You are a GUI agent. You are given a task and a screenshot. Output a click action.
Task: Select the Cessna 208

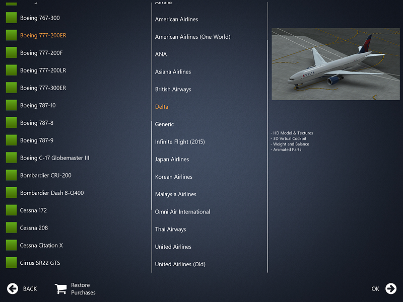coord(34,228)
